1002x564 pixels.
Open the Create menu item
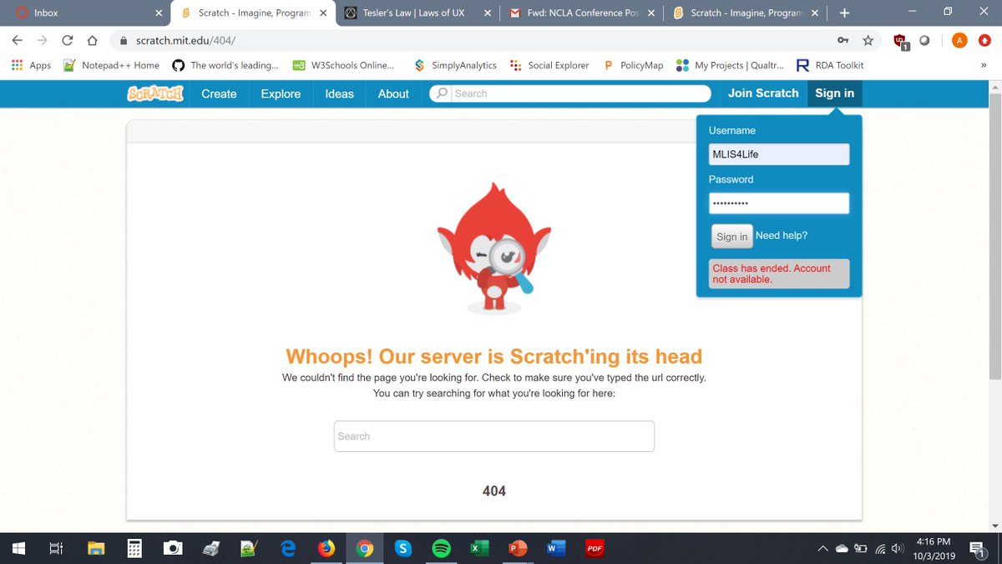[x=219, y=94]
